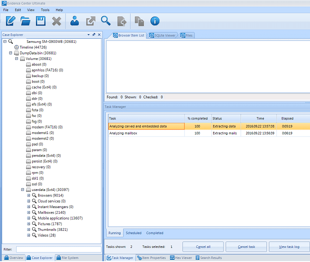Open case with the folder icon

click(x=26, y=21)
